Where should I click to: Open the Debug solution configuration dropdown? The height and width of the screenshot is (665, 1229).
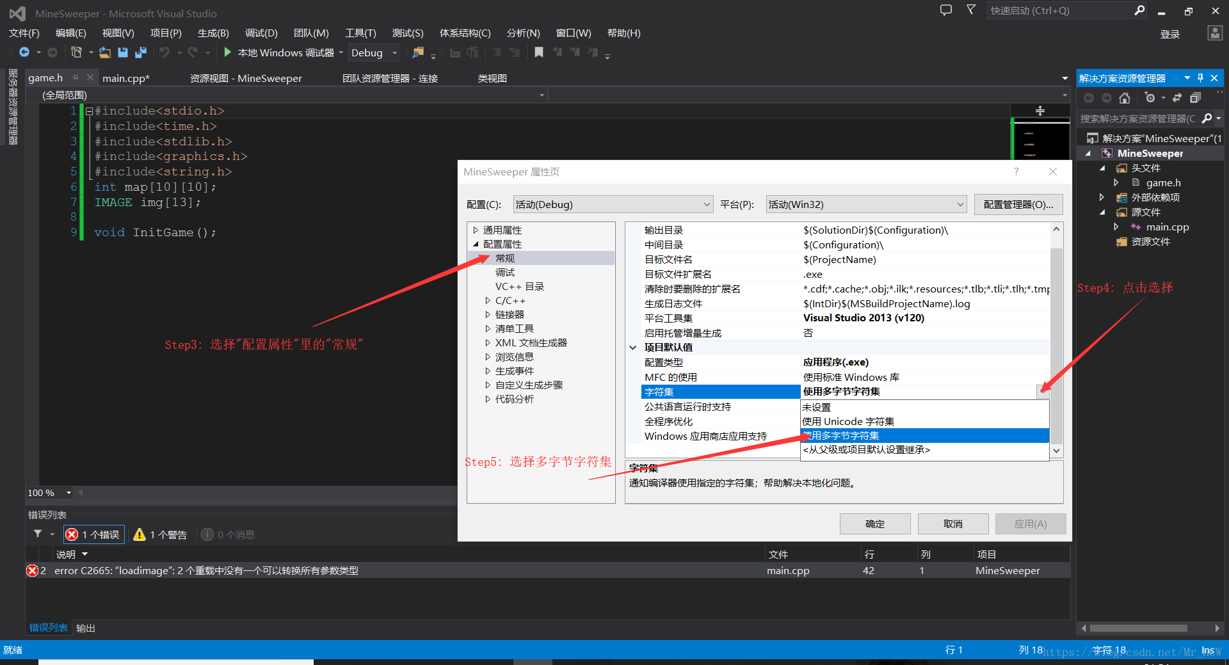(x=375, y=52)
